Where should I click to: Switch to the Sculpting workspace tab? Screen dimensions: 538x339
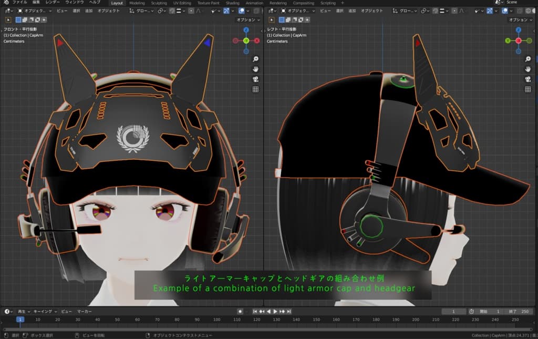tap(159, 3)
